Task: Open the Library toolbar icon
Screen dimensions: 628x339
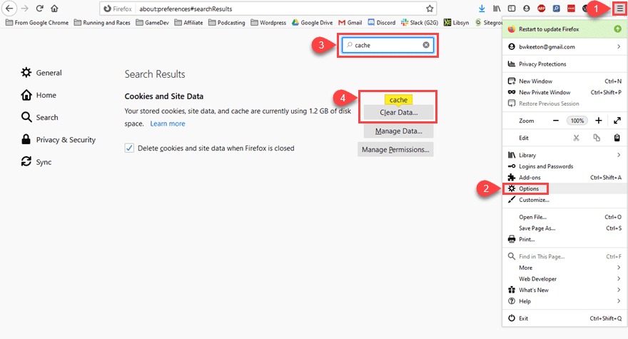Action: [x=497, y=9]
